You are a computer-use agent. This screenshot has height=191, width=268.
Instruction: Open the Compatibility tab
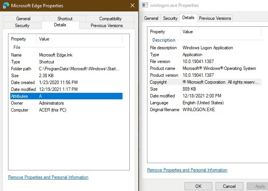coord(110,18)
